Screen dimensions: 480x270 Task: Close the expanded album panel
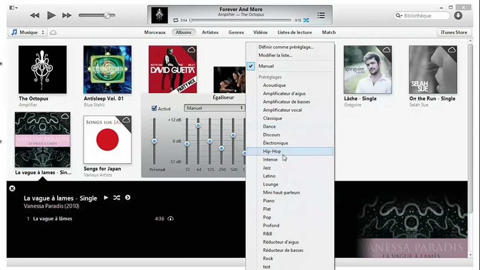[12, 188]
